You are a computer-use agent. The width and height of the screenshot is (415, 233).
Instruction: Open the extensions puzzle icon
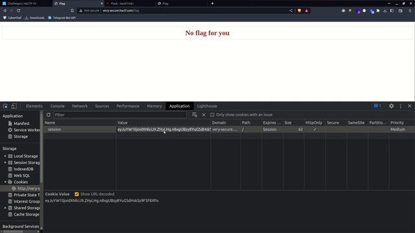click(378, 10)
